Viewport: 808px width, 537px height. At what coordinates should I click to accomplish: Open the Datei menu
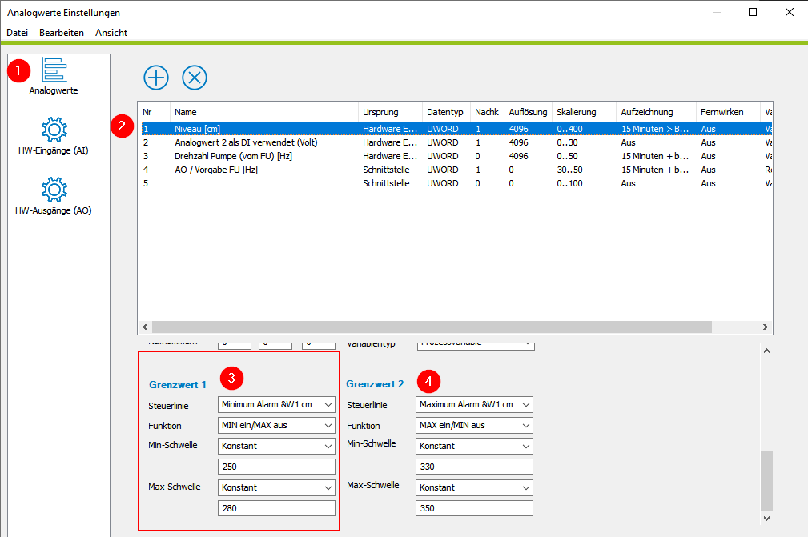[x=17, y=33]
